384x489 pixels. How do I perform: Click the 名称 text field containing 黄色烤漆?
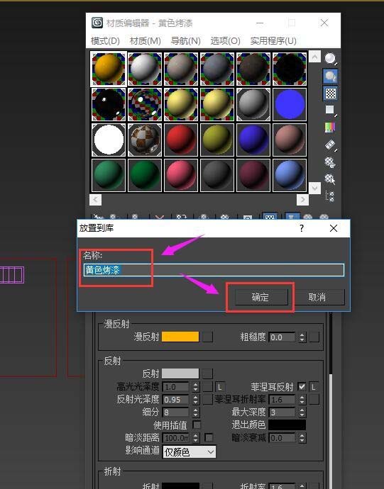[x=214, y=270]
